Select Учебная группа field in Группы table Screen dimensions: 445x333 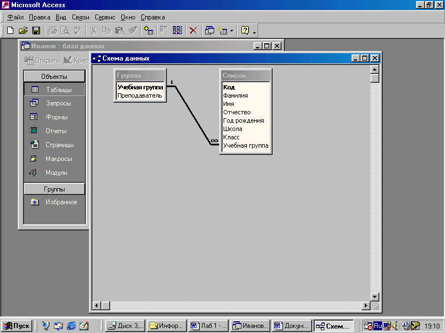pos(140,87)
